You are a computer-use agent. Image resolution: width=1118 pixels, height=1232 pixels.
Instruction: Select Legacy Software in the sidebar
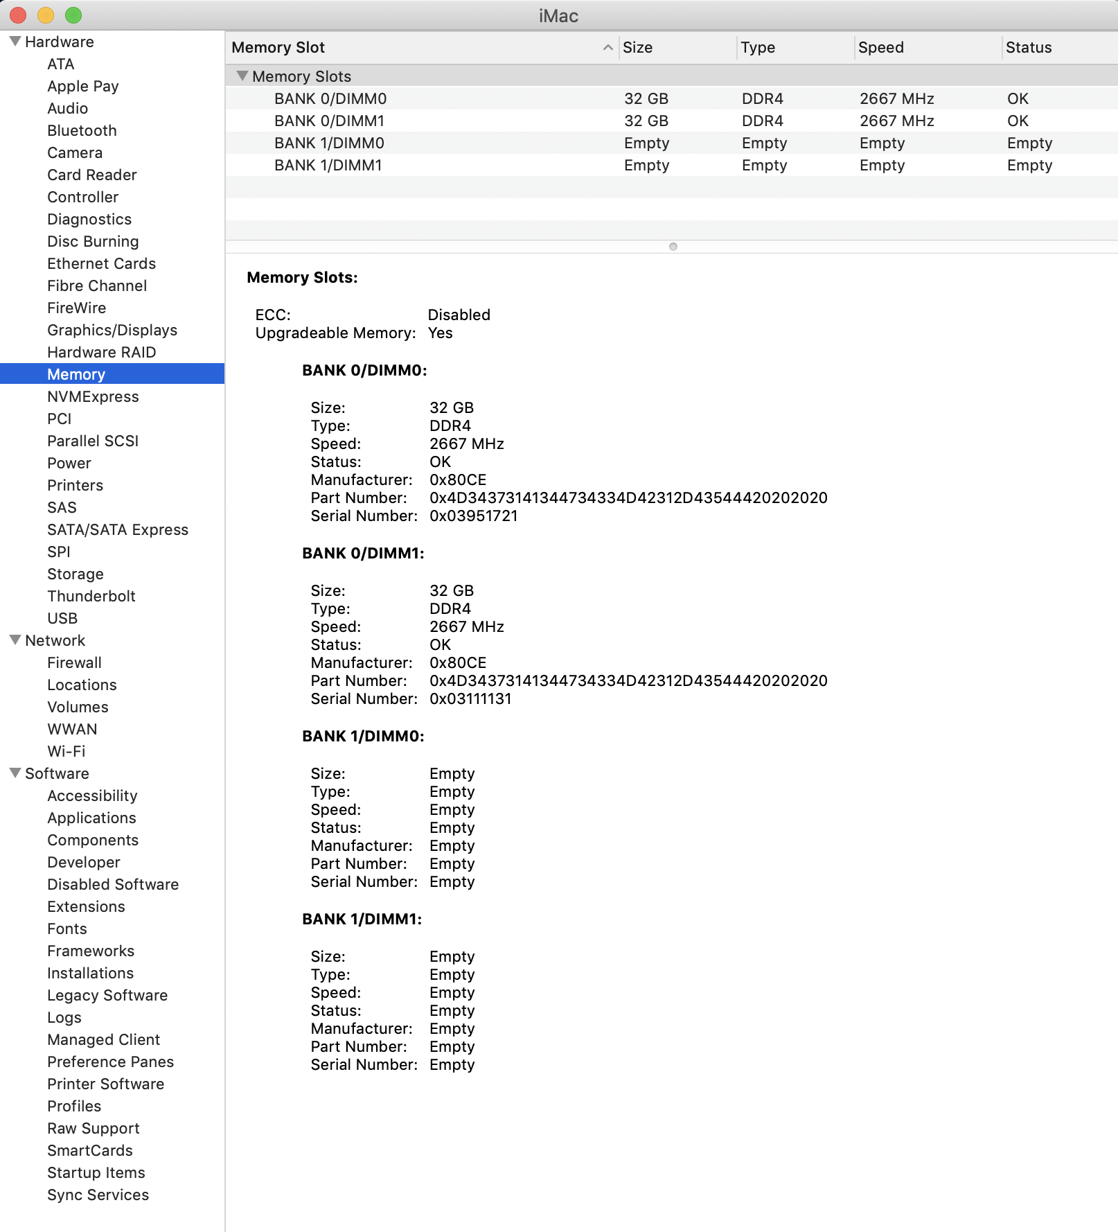pyautogui.click(x=107, y=995)
